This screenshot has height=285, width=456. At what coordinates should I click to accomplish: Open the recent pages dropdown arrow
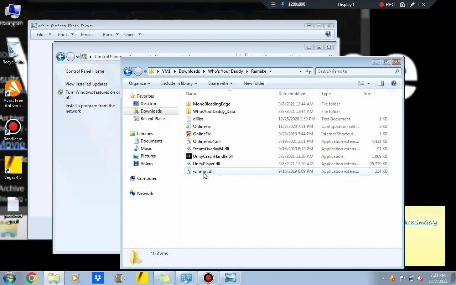click(145, 72)
